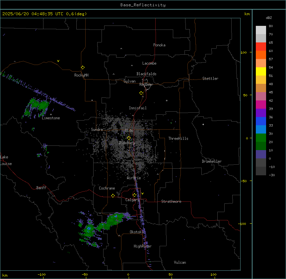Click the Base_Reflectivity title text

143,5
